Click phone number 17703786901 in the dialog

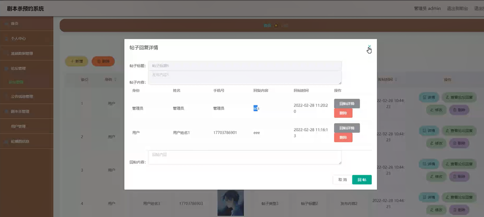point(225,133)
